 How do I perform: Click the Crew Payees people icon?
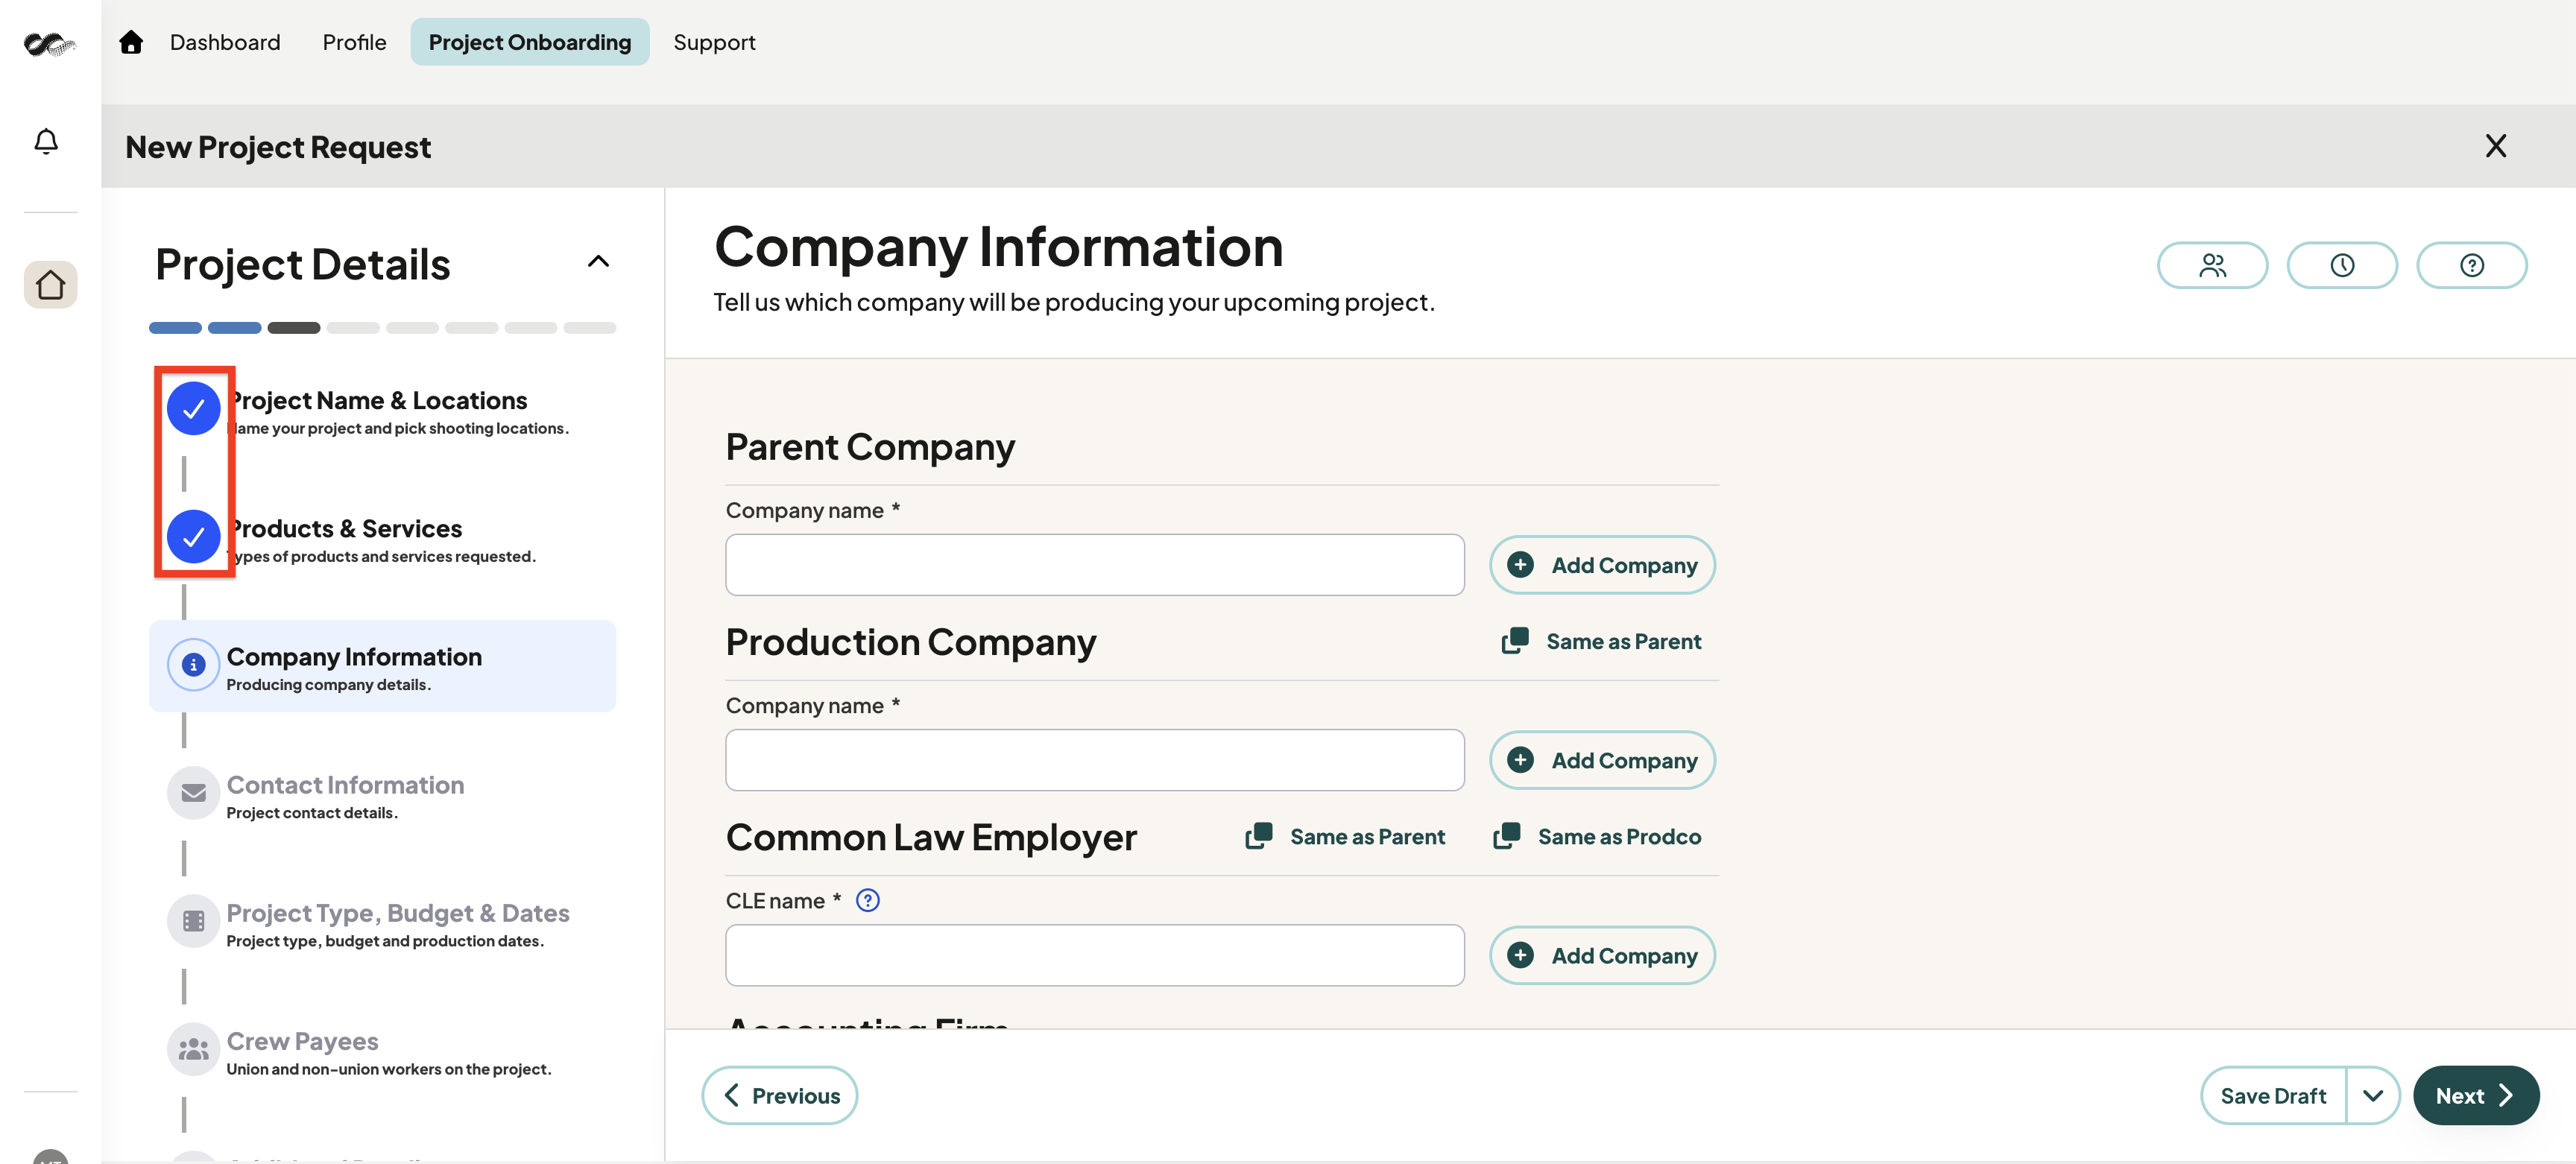click(x=193, y=1048)
